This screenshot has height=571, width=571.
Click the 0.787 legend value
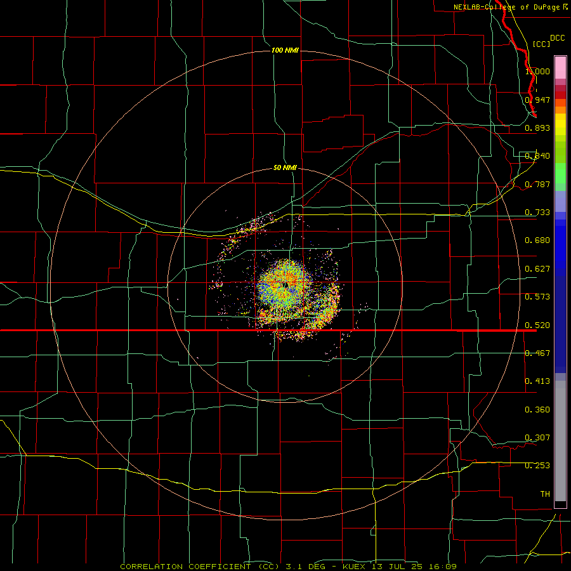point(537,184)
